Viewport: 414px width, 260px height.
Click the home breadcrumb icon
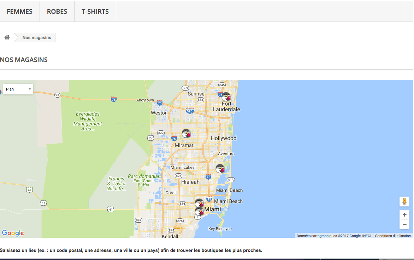[7, 38]
